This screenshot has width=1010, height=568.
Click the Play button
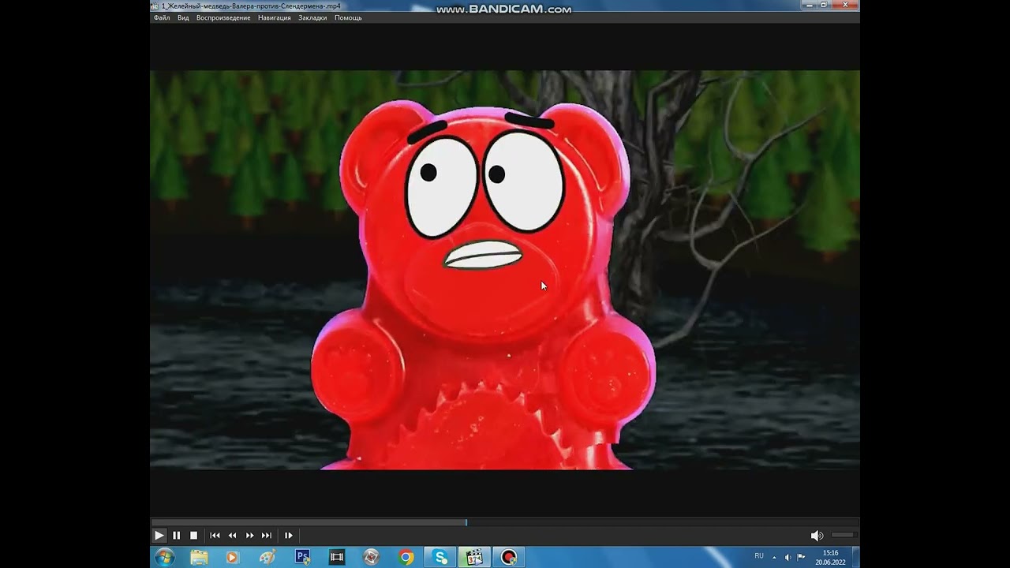tap(159, 535)
